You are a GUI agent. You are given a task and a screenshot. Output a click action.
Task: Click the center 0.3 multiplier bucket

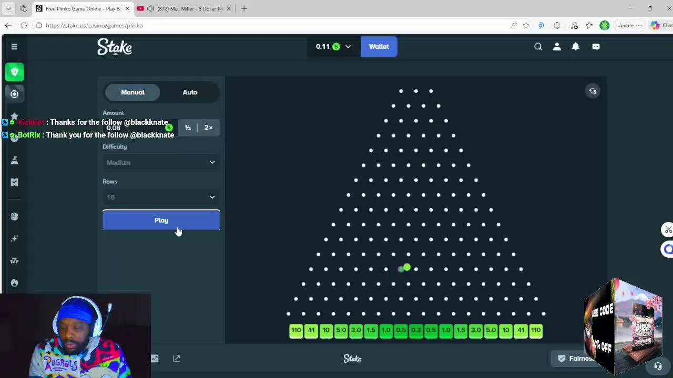pos(416,330)
